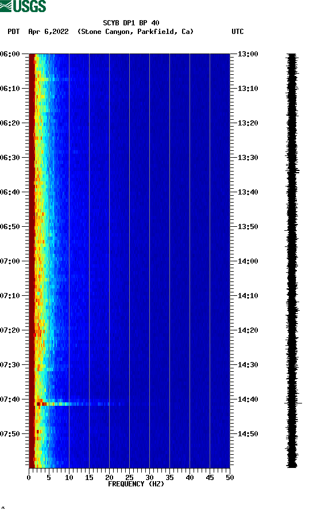The width and height of the screenshot is (317, 514).
Task: Click the 07:20 PDT time label
Action: [x=10, y=330]
